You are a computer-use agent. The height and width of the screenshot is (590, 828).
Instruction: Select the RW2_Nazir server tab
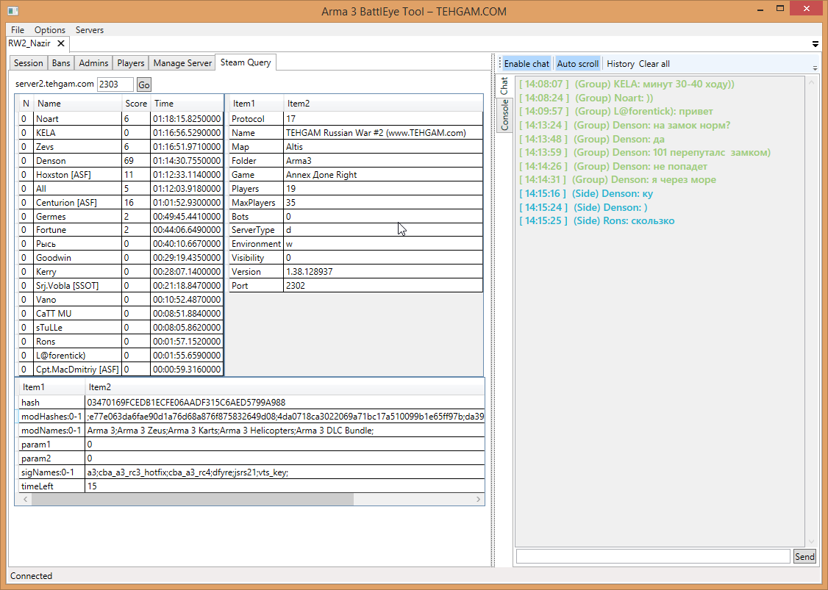click(29, 43)
